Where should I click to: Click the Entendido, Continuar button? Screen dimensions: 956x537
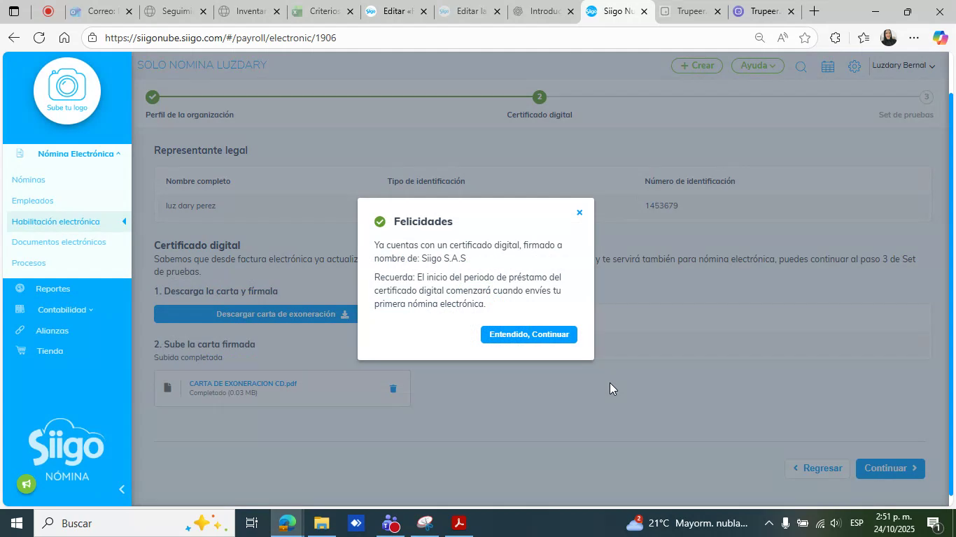pos(529,334)
